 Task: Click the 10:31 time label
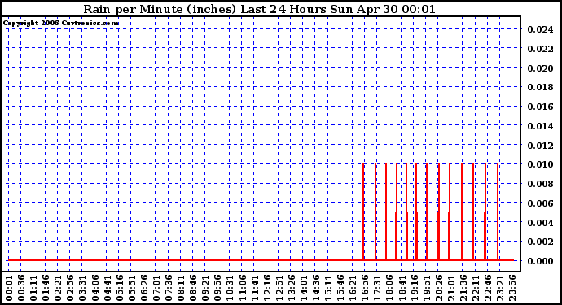click(x=231, y=288)
